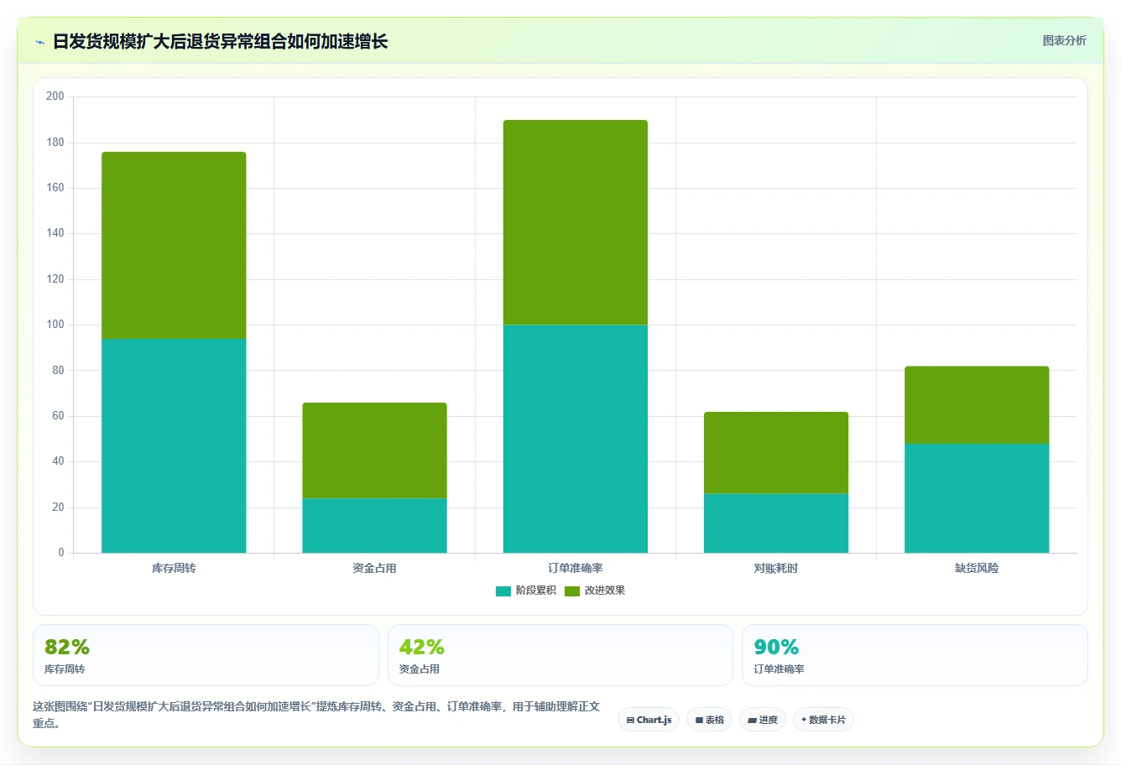Click the chart title 日发货规模扩大后退货异常组合如何加速增长
Image resolution: width=1121 pixels, height=765 pixels.
coord(220,42)
